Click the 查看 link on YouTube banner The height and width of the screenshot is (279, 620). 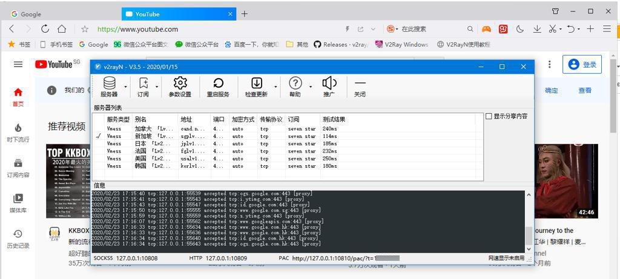585,91
